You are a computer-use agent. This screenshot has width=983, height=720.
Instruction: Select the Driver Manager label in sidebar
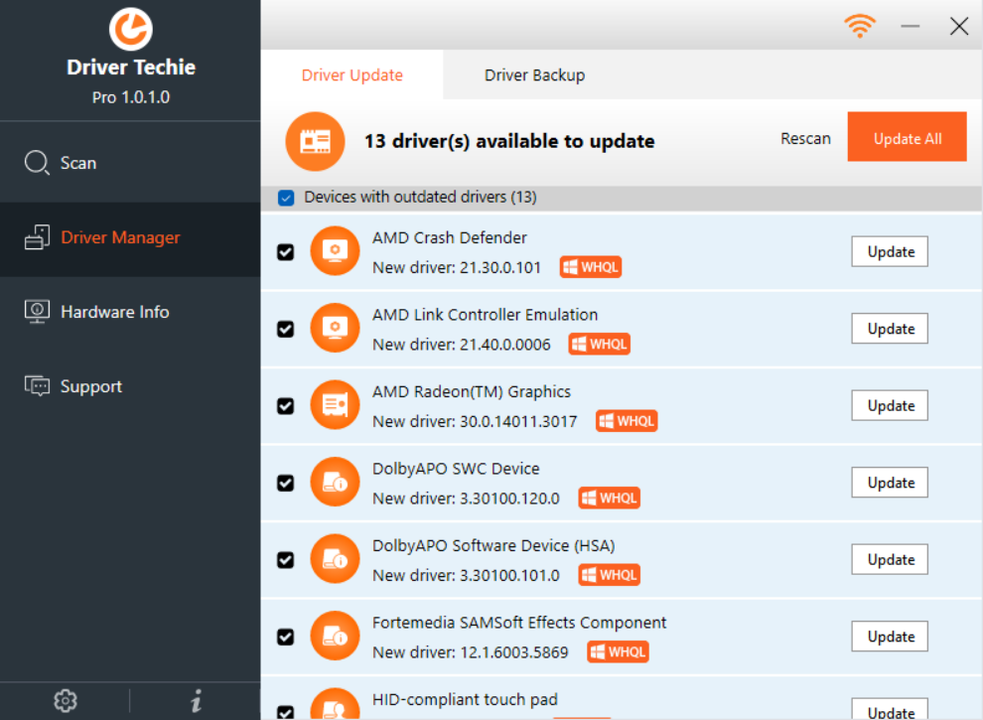point(120,237)
